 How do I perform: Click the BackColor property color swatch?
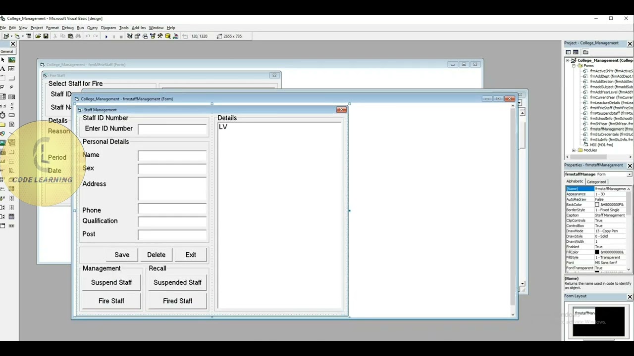tap(597, 205)
